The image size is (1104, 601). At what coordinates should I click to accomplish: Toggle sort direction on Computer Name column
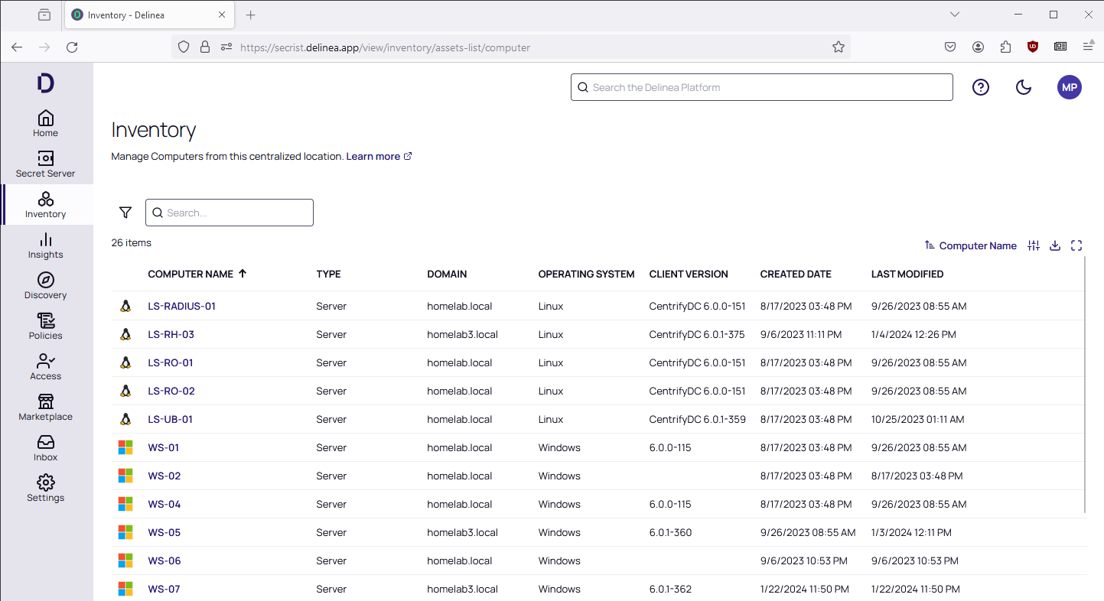(244, 273)
